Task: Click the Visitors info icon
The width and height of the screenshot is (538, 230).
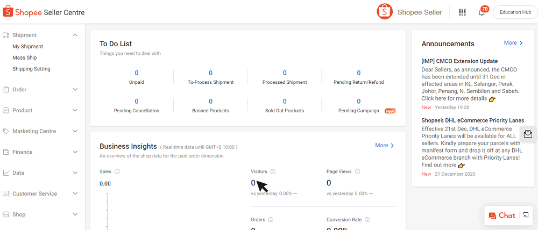Action: (x=273, y=171)
